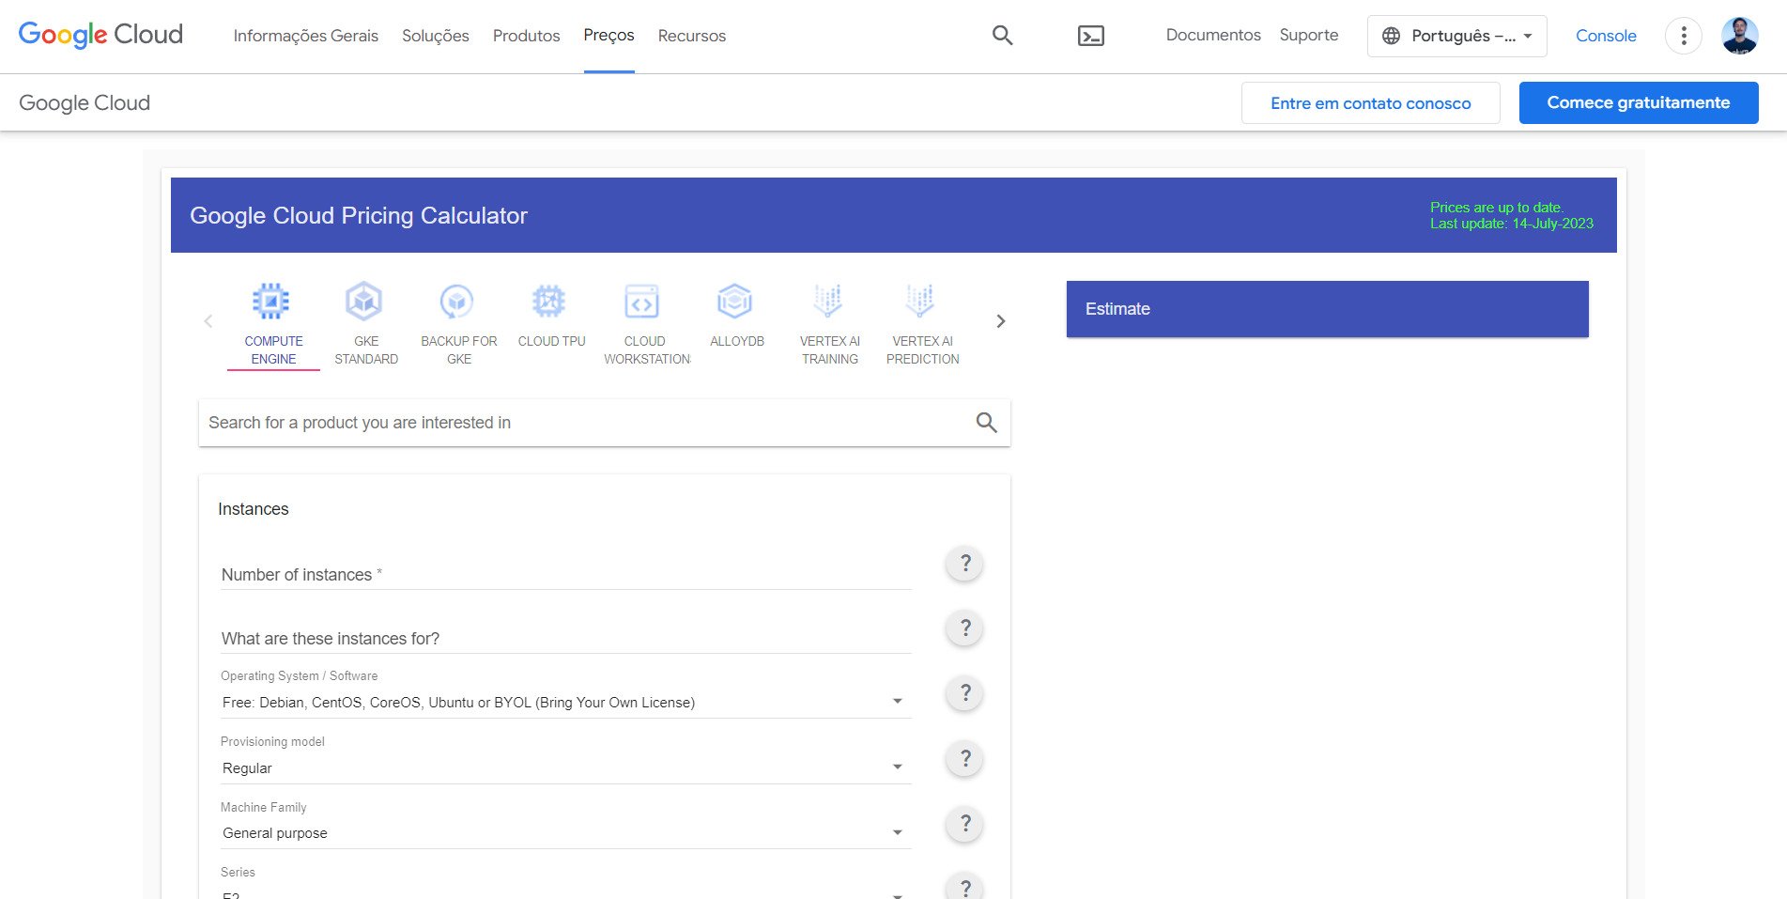Image resolution: width=1787 pixels, height=899 pixels.
Task: Open the Produtos menu
Action: point(526,36)
